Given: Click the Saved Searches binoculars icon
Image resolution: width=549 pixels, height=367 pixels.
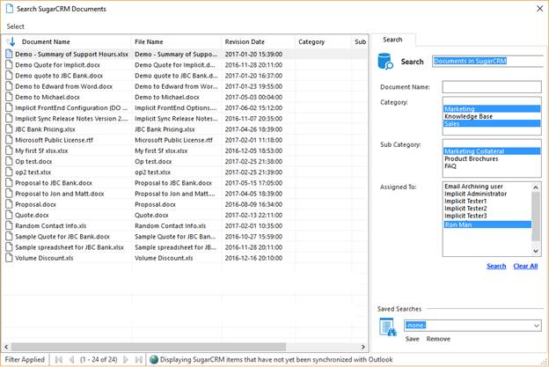Looking at the screenshot, I should coord(387,327).
